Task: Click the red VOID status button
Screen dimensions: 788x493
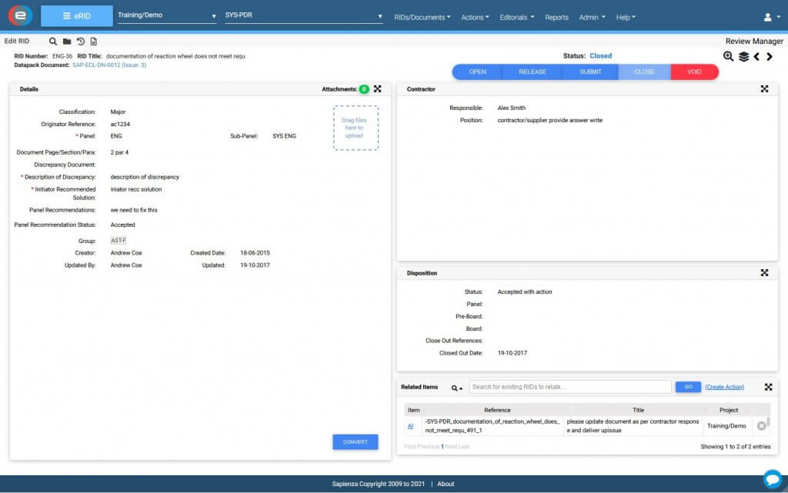Action: 694,72
